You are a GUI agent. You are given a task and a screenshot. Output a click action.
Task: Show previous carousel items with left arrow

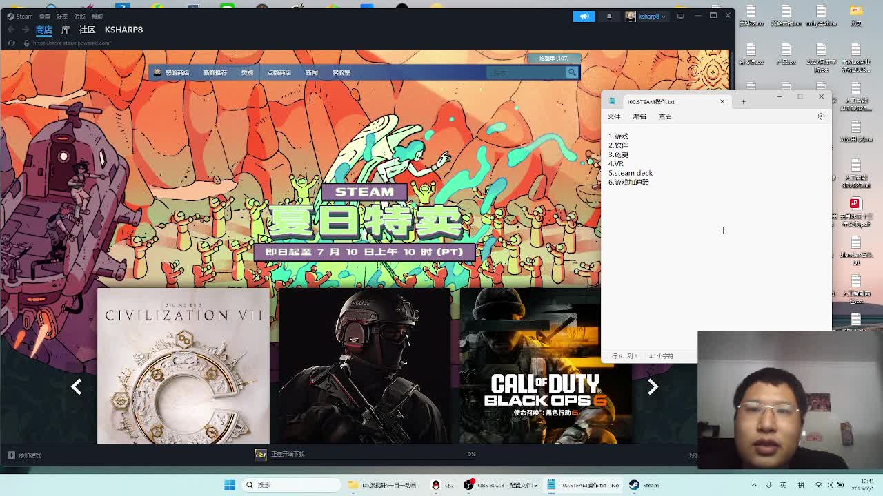click(77, 386)
